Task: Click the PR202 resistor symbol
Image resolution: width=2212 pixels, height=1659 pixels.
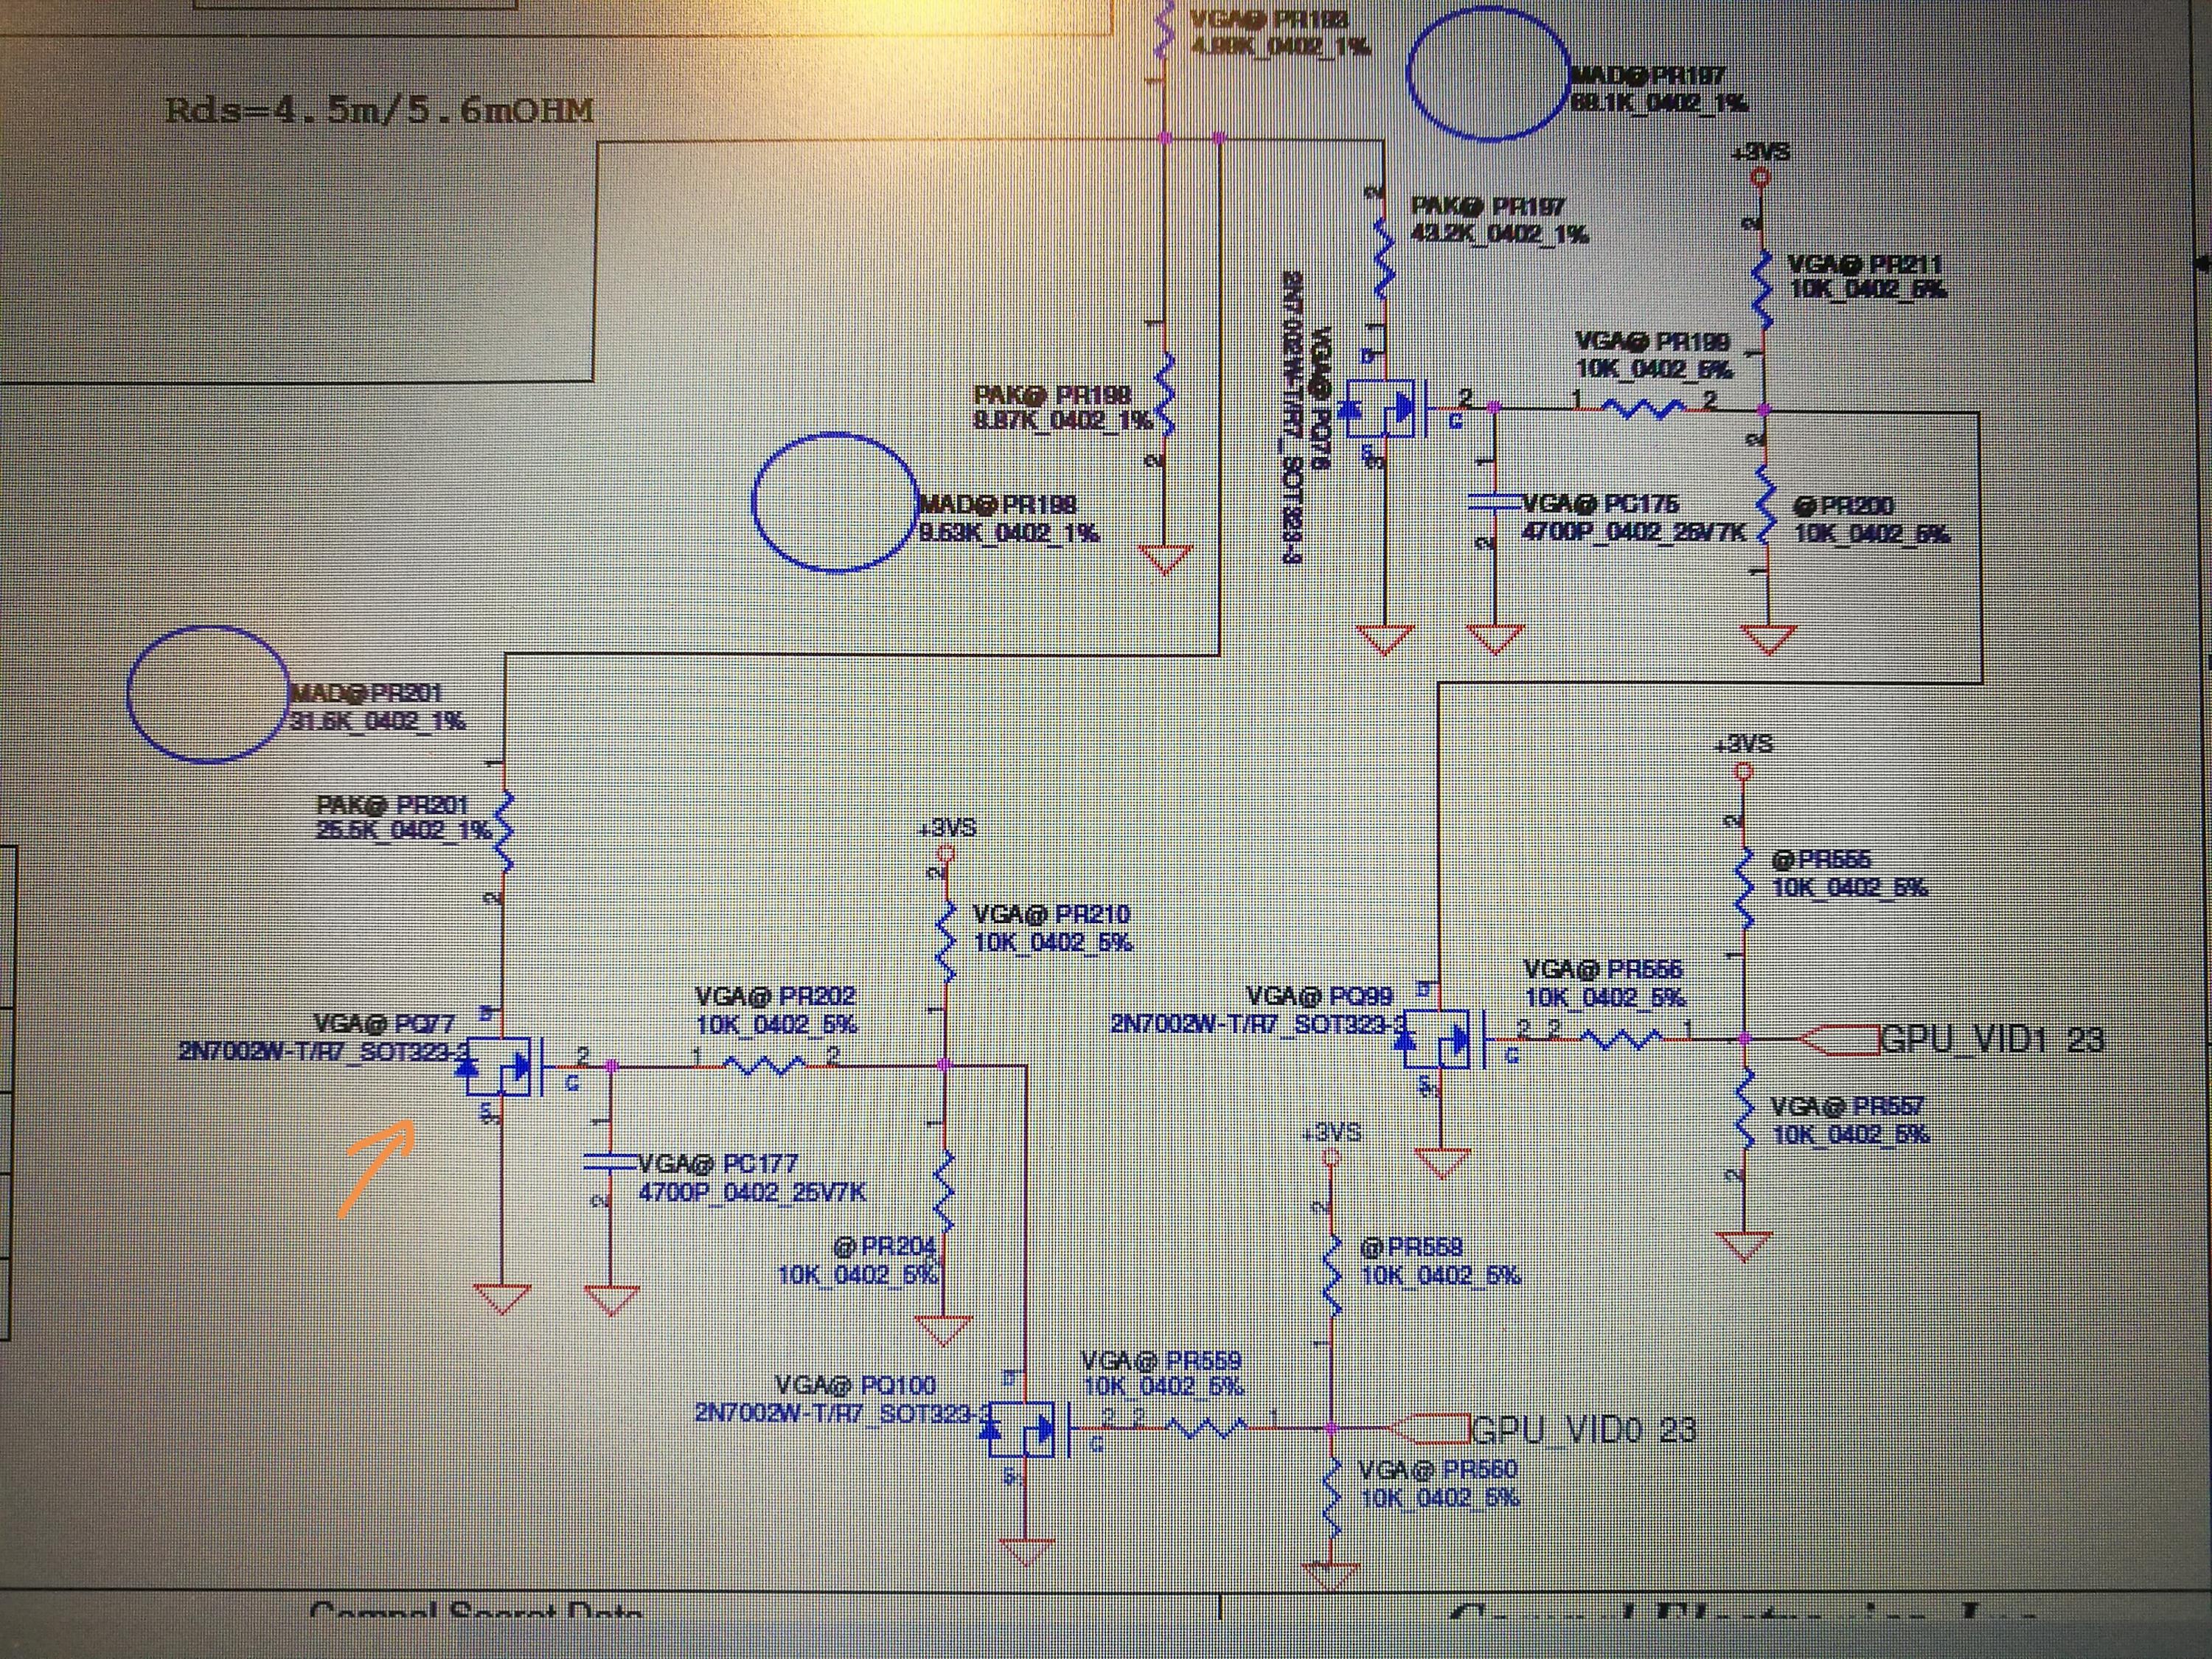Action: 765,1066
